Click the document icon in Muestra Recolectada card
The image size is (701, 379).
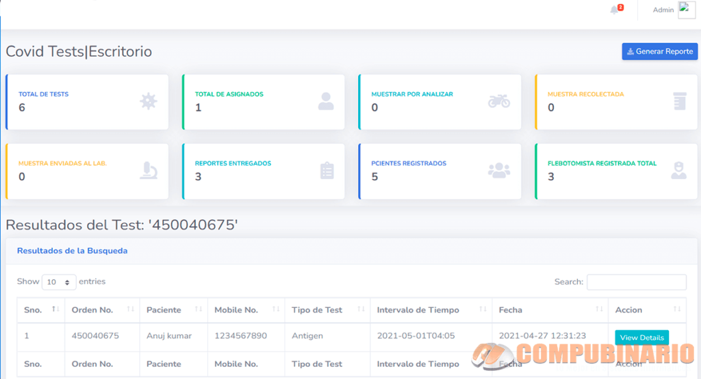tap(680, 102)
